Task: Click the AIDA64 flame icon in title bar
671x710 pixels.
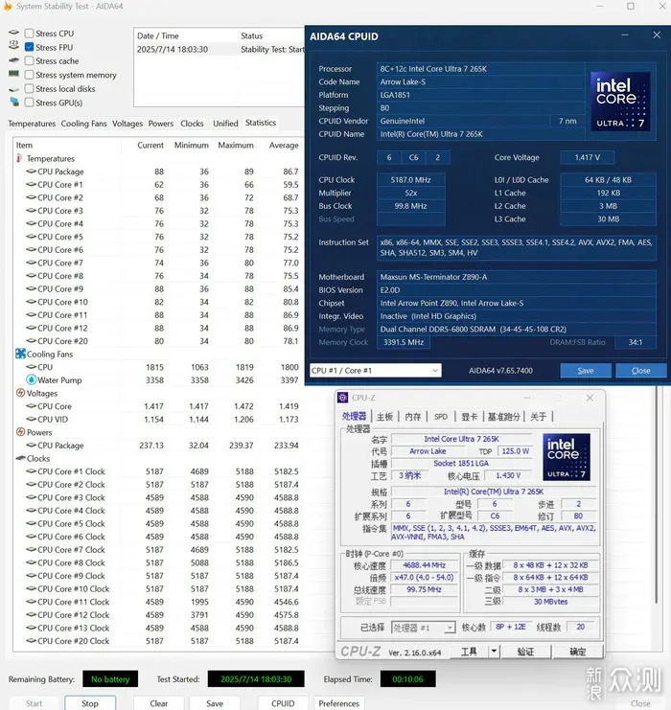Action: (x=8, y=6)
